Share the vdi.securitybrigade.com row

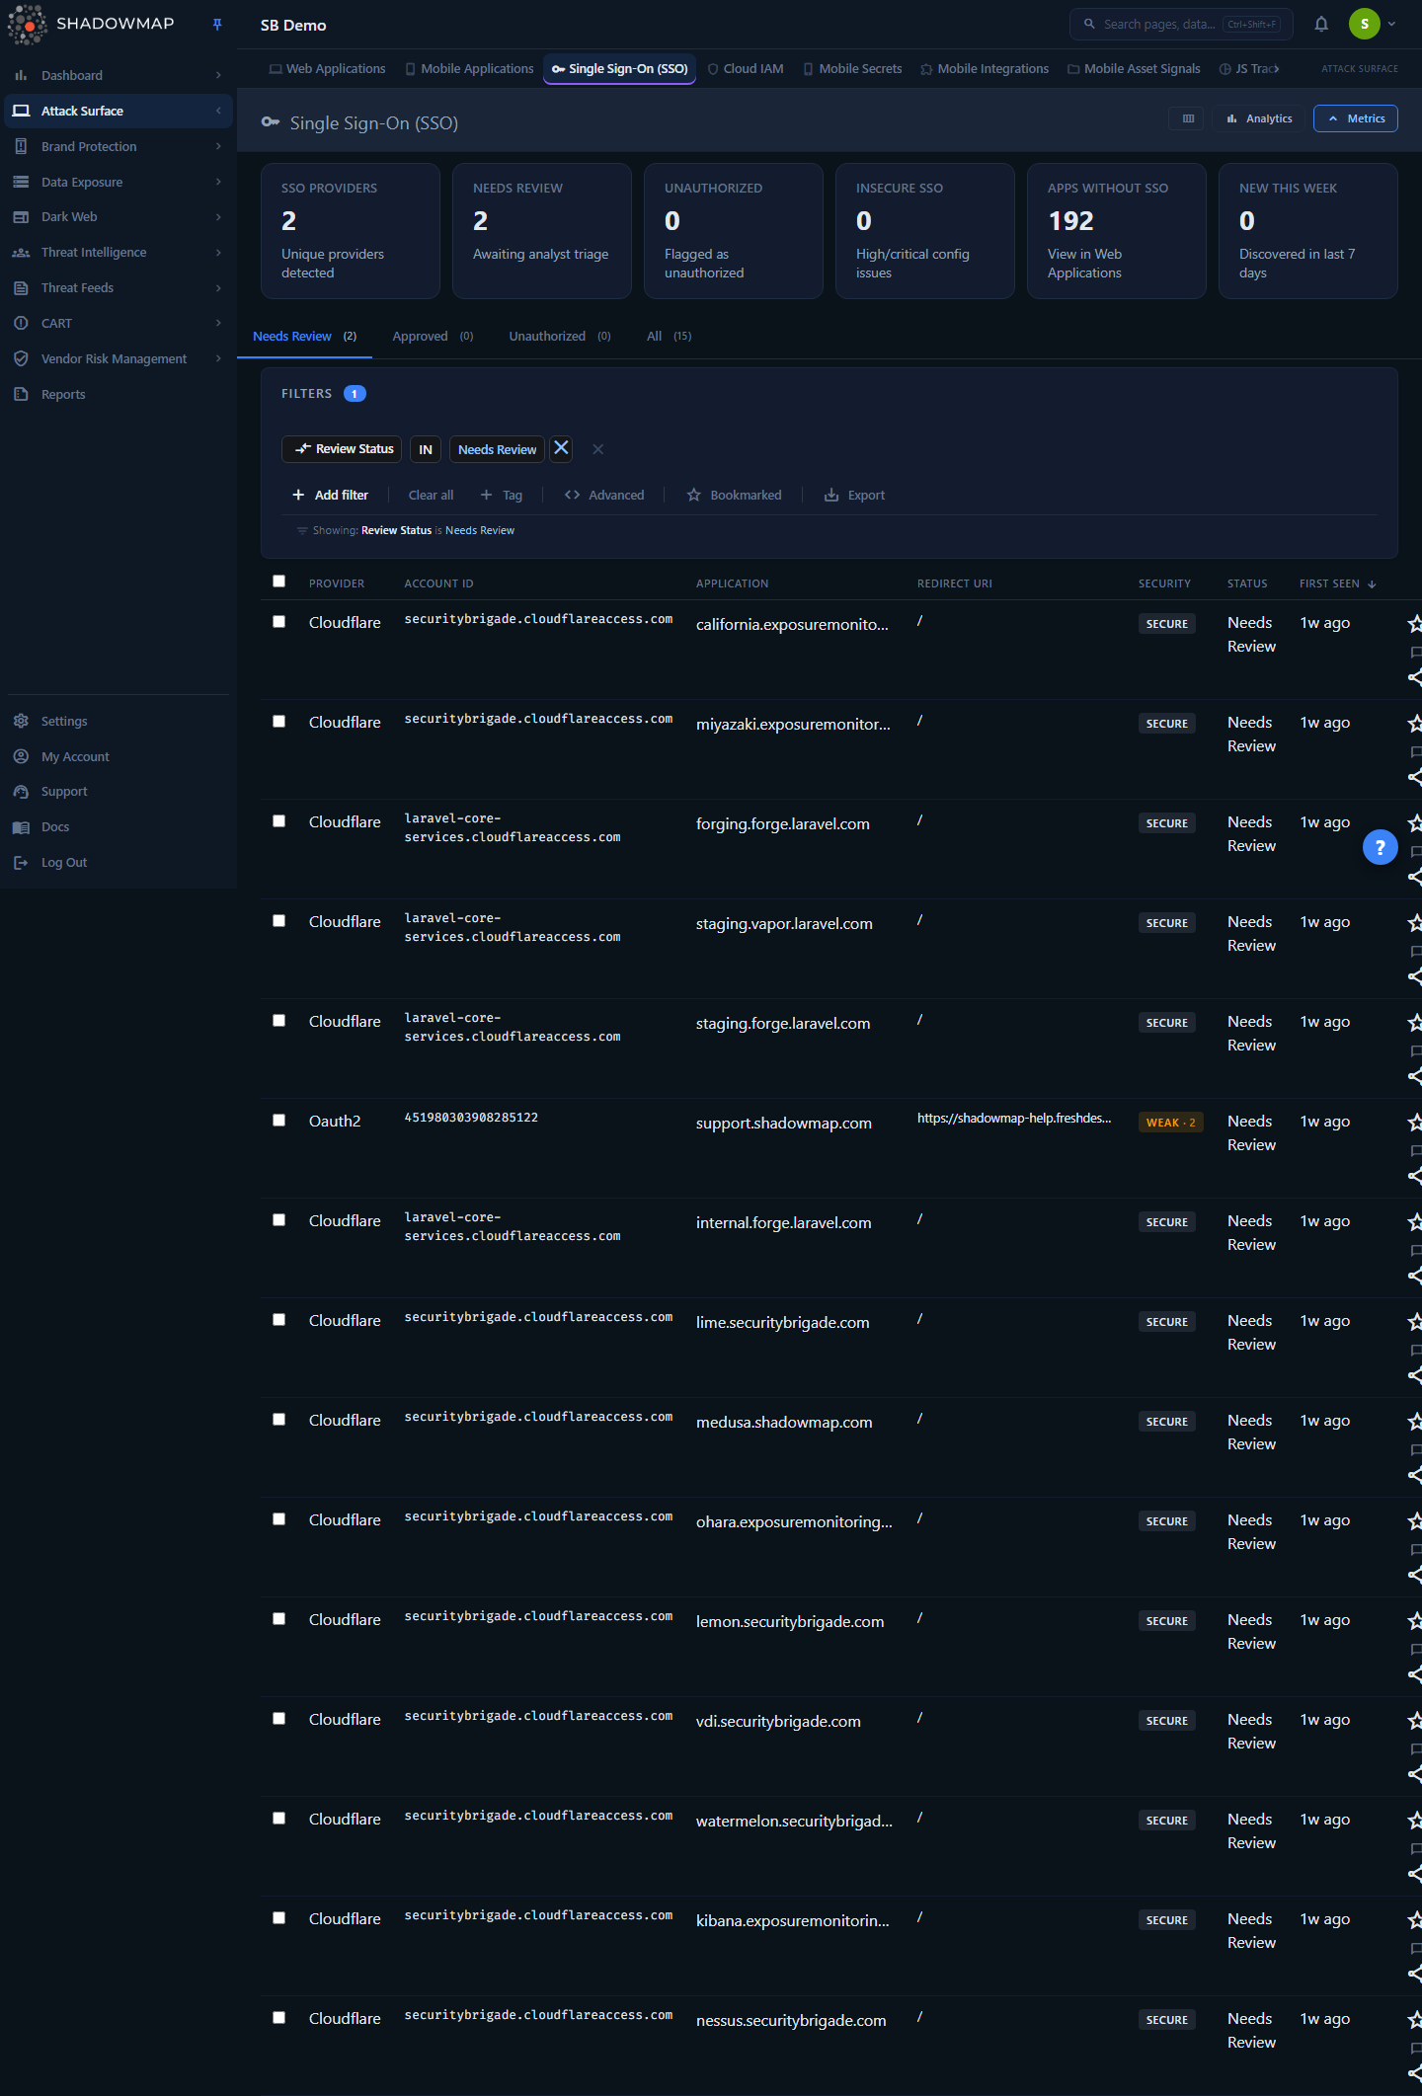click(x=1415, y=1774)
